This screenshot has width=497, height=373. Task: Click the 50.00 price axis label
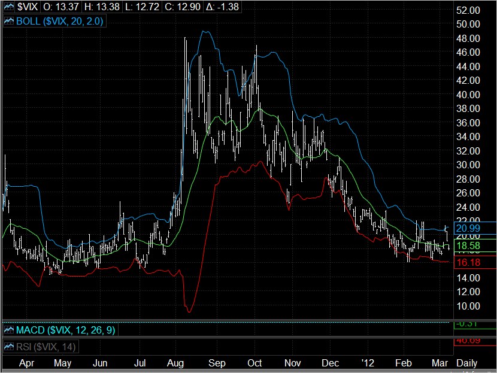coord(468,24)
